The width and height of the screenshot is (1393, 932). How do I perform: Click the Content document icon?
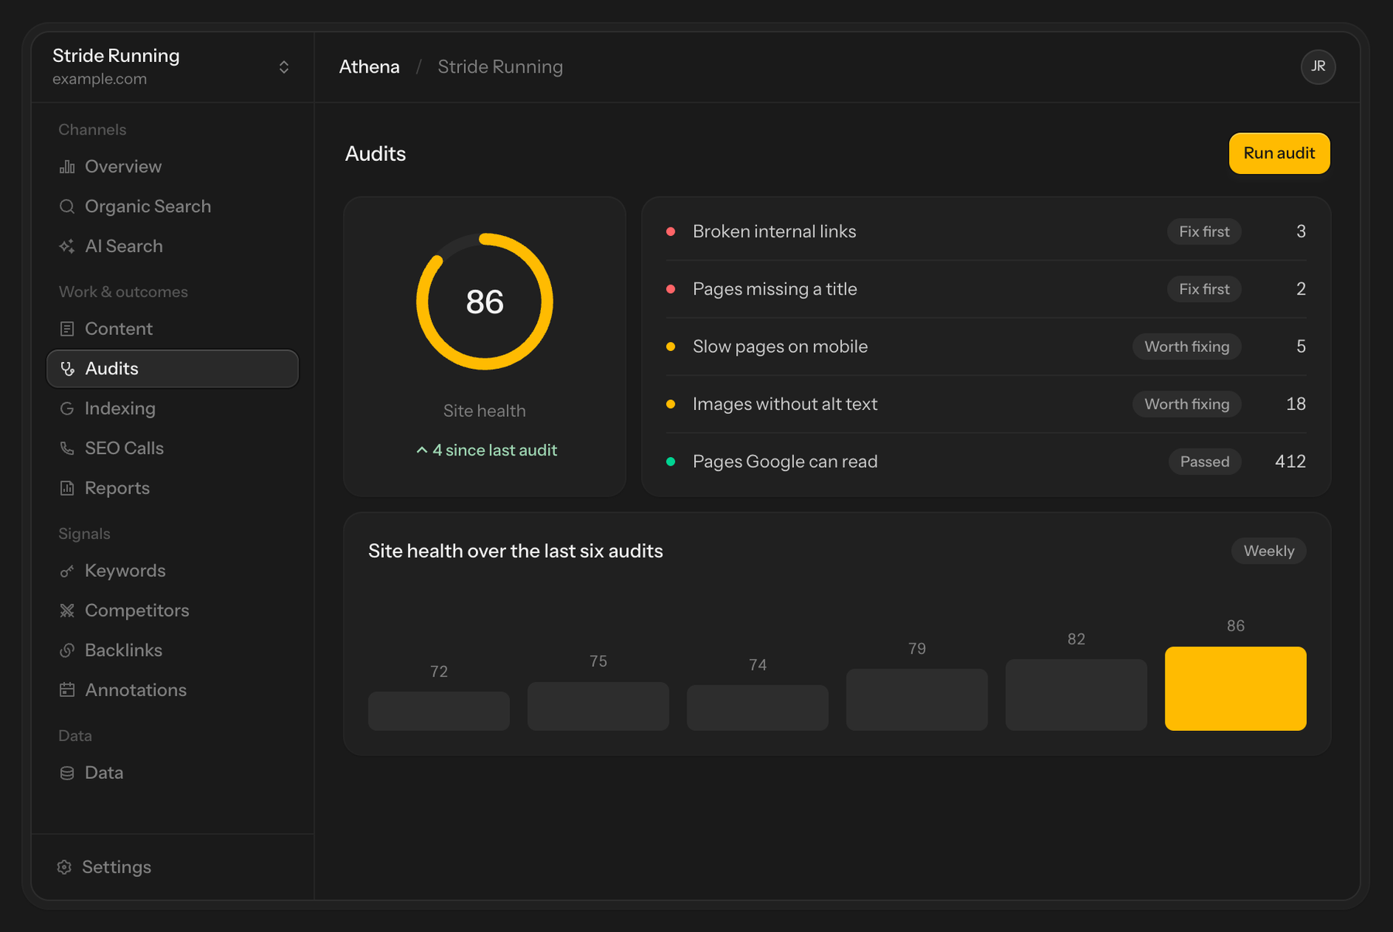(x=67, y=329)
